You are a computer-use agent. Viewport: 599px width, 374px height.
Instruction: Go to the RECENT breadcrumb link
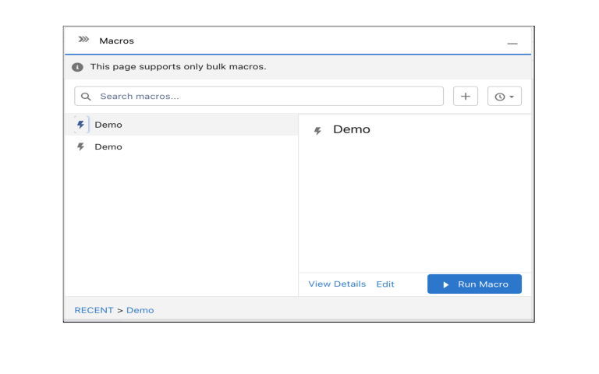tap(94, 310)
